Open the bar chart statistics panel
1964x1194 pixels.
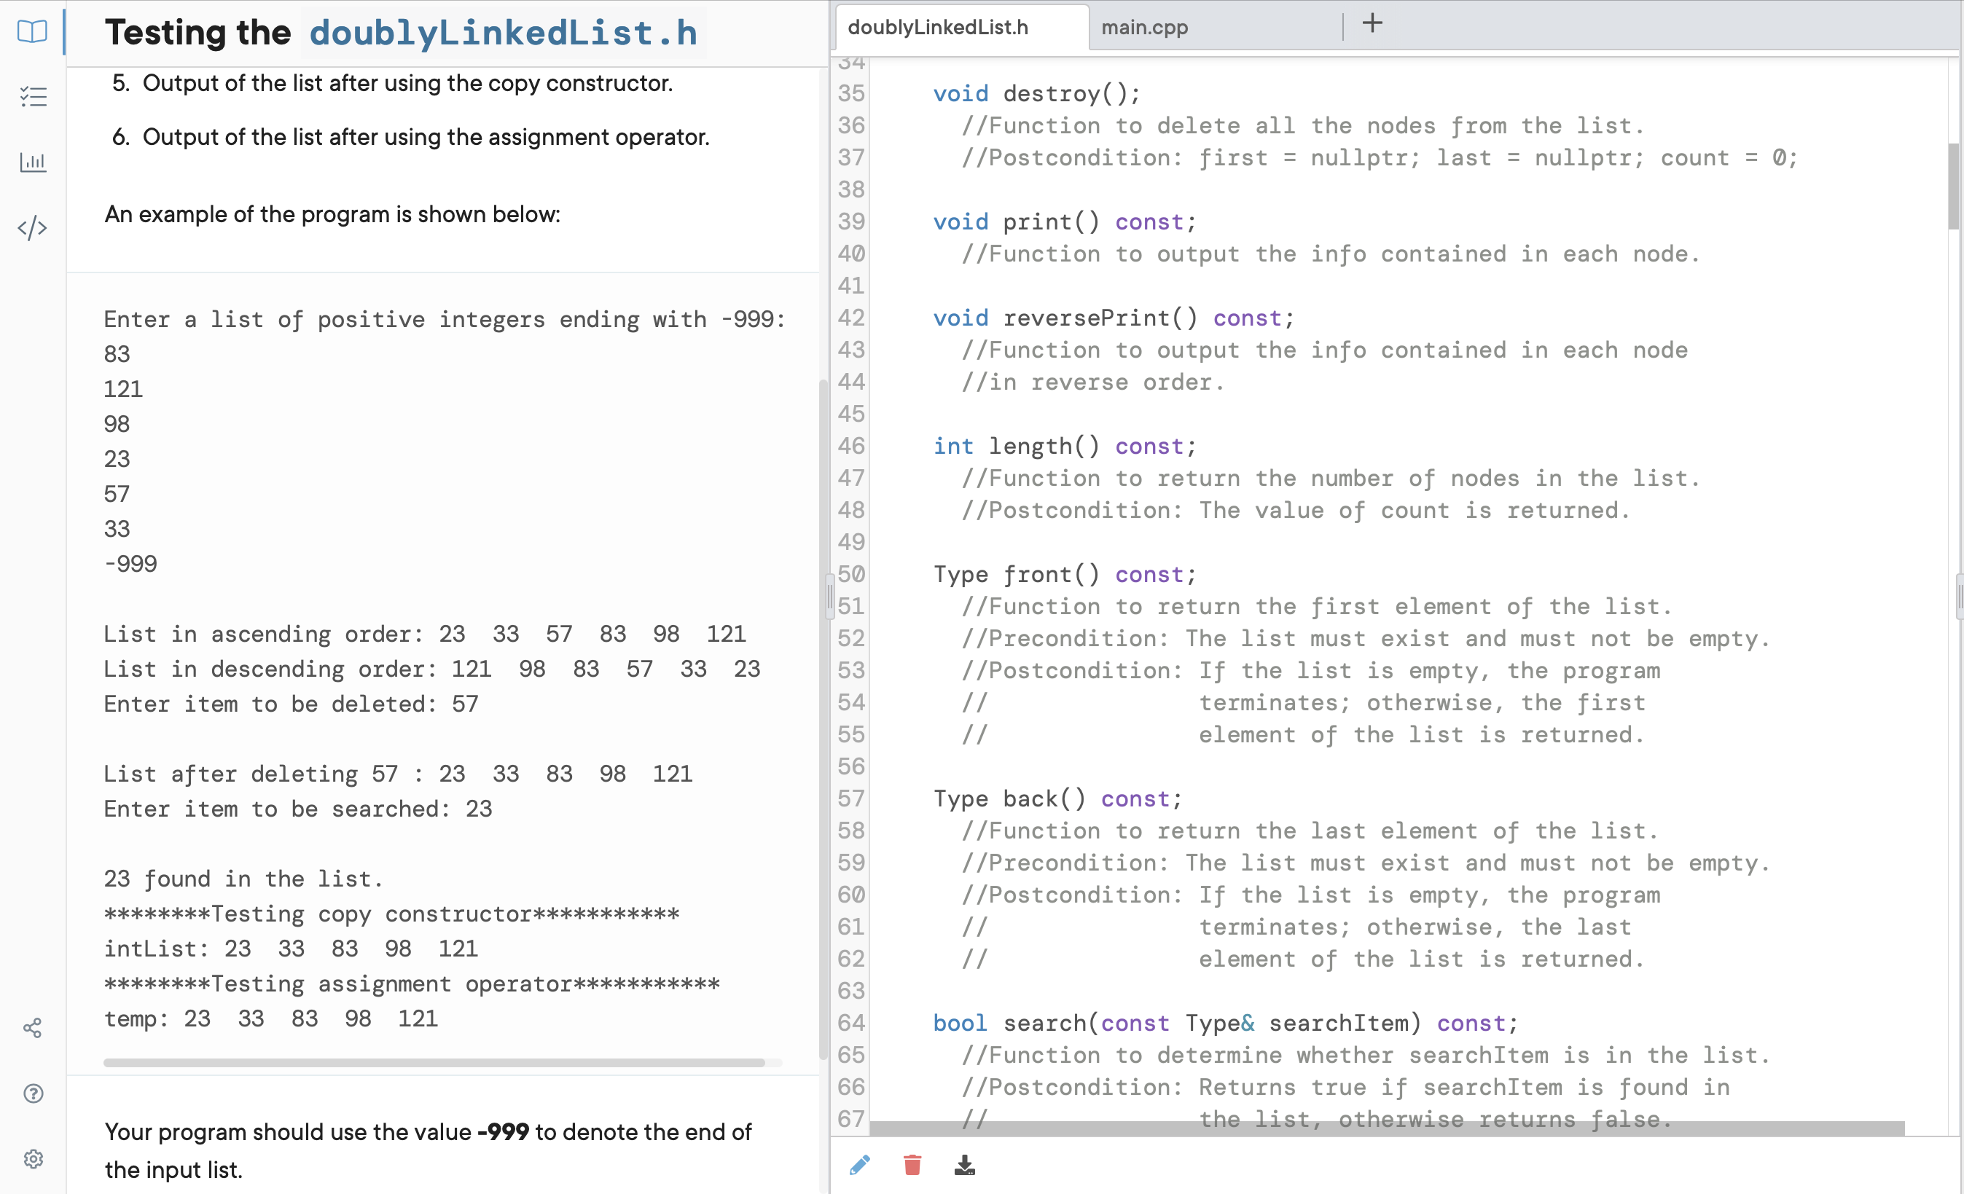[33, 162]
